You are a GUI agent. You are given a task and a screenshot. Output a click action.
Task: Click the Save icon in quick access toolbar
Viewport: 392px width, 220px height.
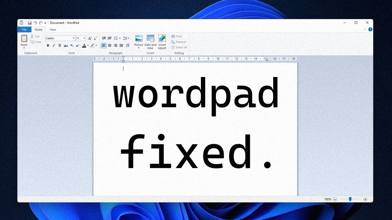point(29,23)
